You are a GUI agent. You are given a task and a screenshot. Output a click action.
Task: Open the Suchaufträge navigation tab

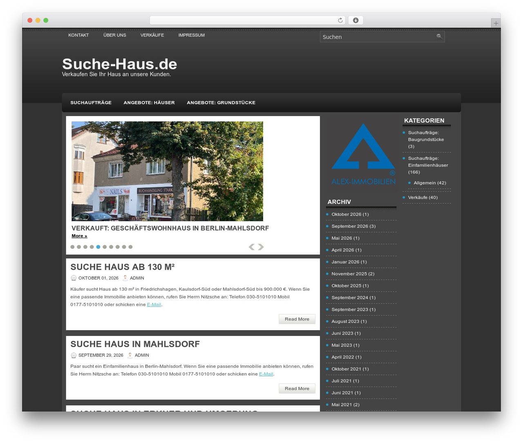click(x=91, y=103)
